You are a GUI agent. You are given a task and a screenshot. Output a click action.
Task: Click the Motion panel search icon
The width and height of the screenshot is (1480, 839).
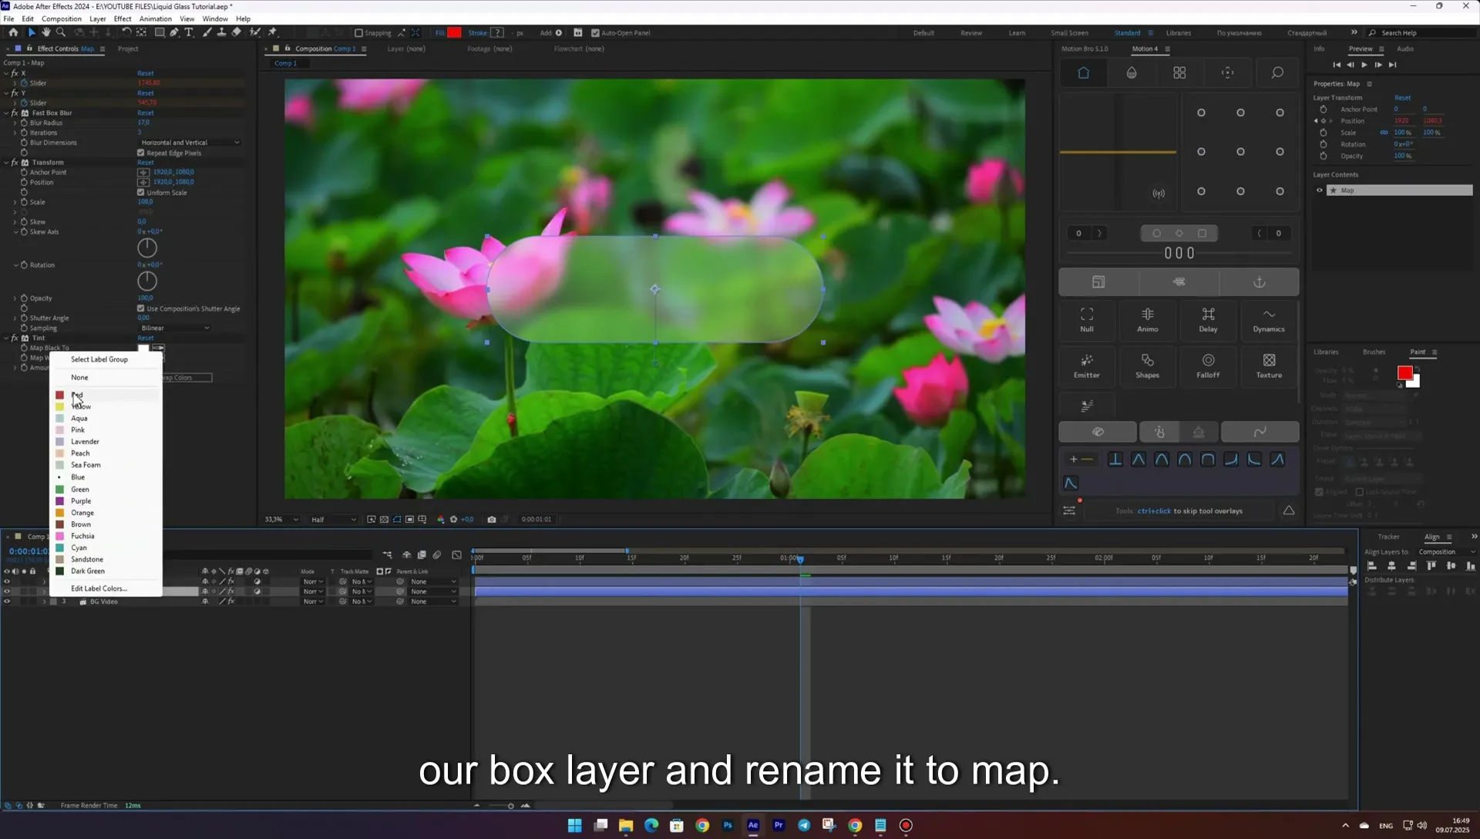pos(1277,72)
